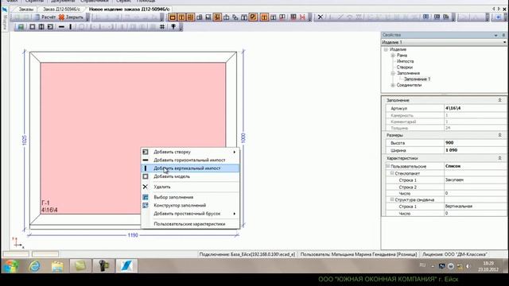This screenshot has height=286, width=509.
Task: Click the green save icon in the second toolbar row
Action: click(21, 27)
